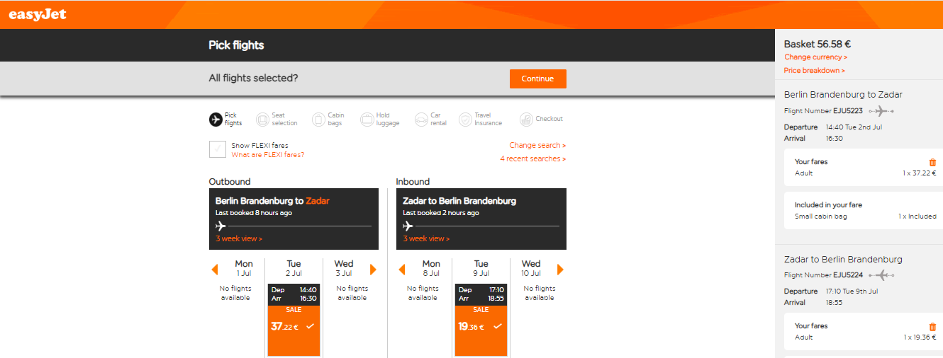This screenshot has width=943, height=358.
Task: Go to the Checkout step icon
Action: click(526, 120)
